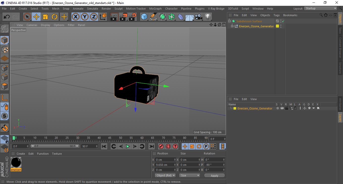
Task: Render the active view
Action: (x=115, y=17)
